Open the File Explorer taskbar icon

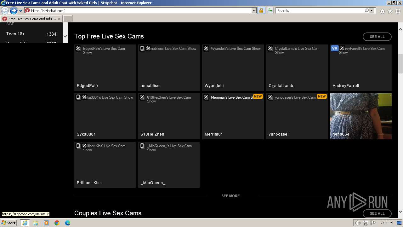pos(36,223)
